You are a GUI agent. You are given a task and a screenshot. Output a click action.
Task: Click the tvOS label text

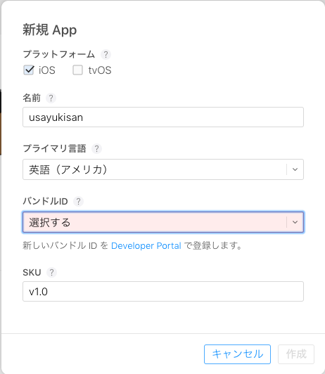coord(100,70)
